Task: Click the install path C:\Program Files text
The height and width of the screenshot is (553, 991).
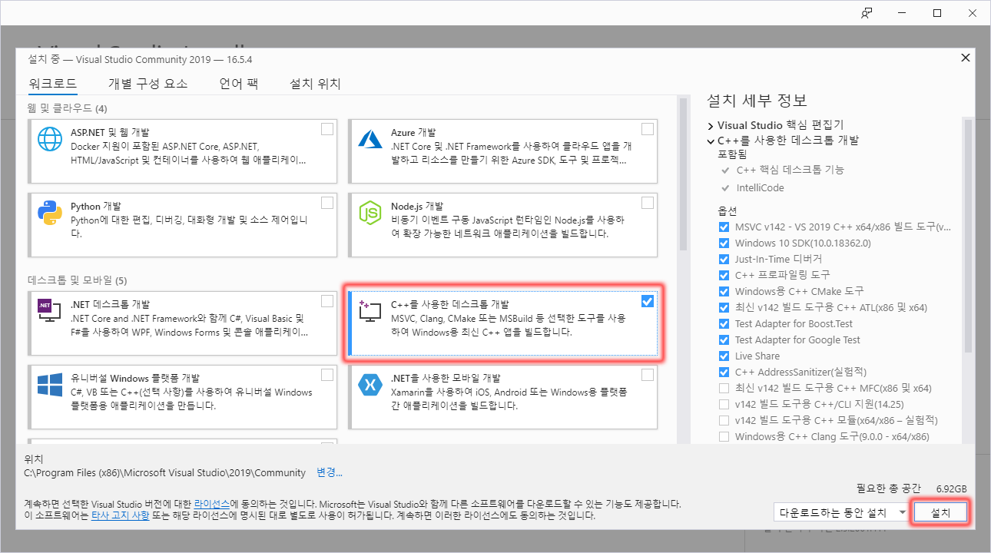Action: coord(165,472)
